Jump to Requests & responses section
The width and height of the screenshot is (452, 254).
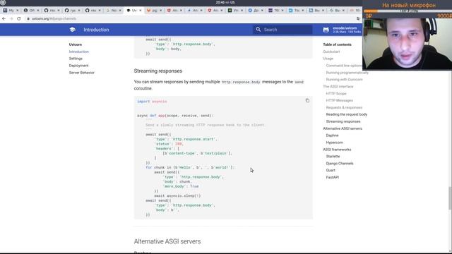coord(344,107)
